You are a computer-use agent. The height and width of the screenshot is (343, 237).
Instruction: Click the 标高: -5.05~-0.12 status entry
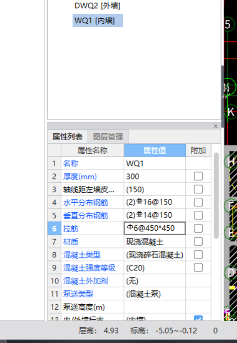164,331
